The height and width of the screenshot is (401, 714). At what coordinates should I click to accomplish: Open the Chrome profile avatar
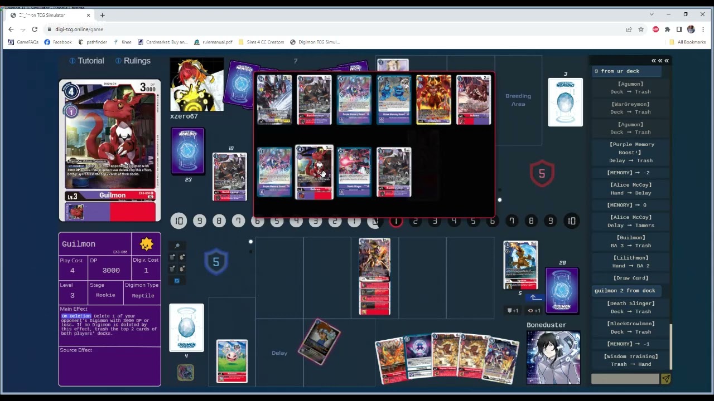click(x=691, y=29)
